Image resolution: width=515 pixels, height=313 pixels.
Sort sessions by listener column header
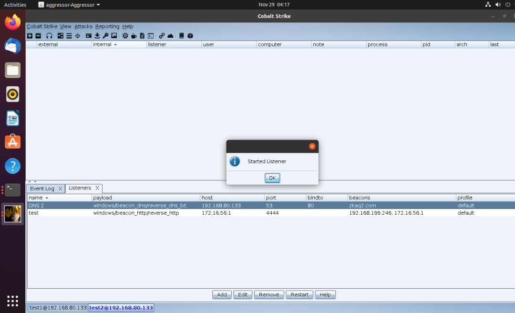[174, 44]
